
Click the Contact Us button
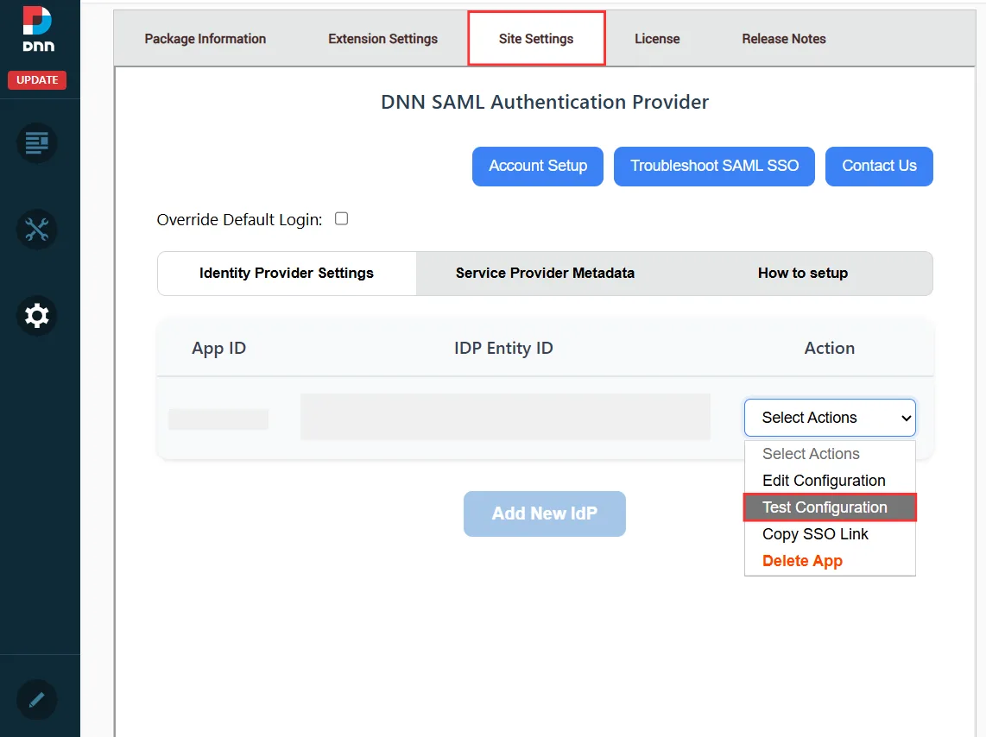pyautogui.click(x=879, y=167)
